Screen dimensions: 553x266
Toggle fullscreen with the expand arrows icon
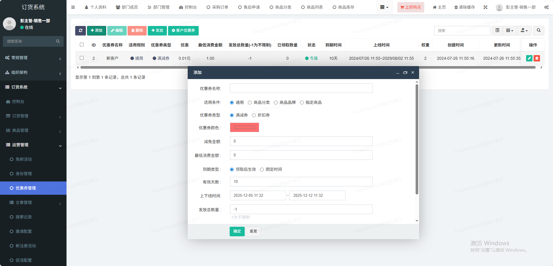[x=485, y=7]
